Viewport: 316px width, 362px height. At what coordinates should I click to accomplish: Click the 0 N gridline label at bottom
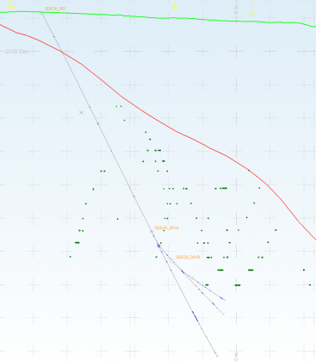[x=237, y=357]
